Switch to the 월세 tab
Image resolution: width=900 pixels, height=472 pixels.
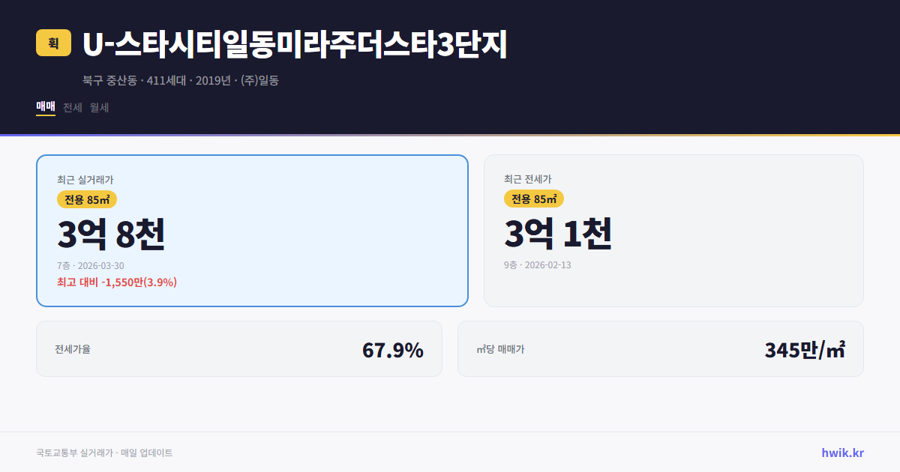tap(98, 107)
